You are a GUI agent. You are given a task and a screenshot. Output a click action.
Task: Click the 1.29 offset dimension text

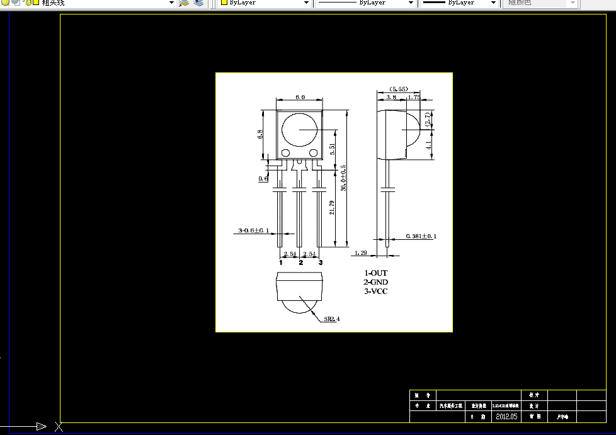361,253
